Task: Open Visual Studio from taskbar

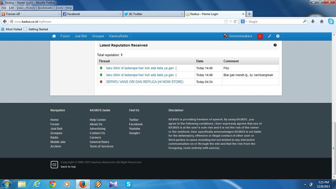Action: 113,184
